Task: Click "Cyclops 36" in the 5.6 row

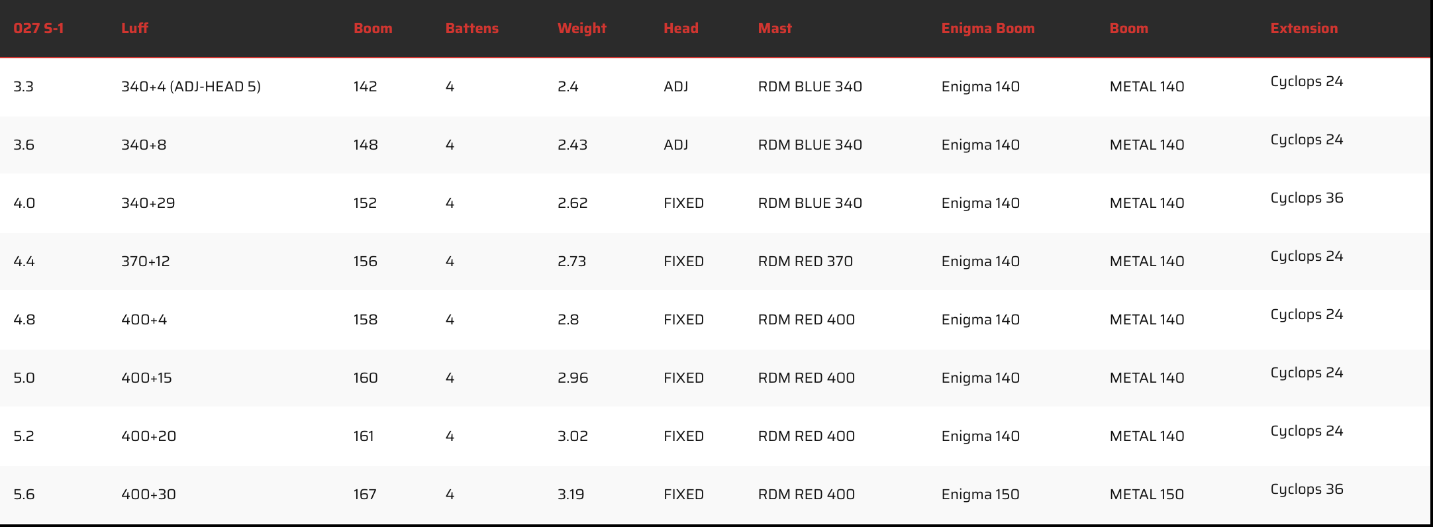Action: [x=1307, y=489]
